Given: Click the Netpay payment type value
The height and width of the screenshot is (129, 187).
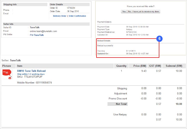Looking at the screenshot, I should click(x=129, y=29).
